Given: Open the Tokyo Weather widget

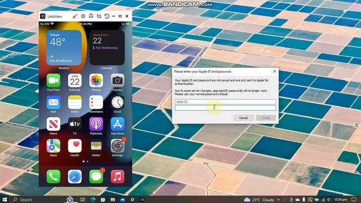Looking at the screenshot, I should 64,47.
